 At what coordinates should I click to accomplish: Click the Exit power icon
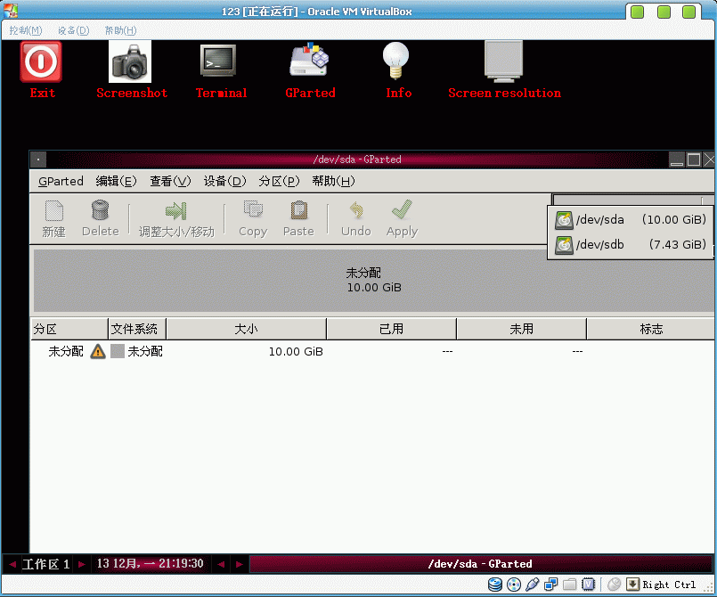coord(41,61)
